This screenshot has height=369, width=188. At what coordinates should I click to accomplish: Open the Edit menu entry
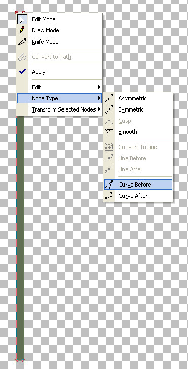pos(59,87)
